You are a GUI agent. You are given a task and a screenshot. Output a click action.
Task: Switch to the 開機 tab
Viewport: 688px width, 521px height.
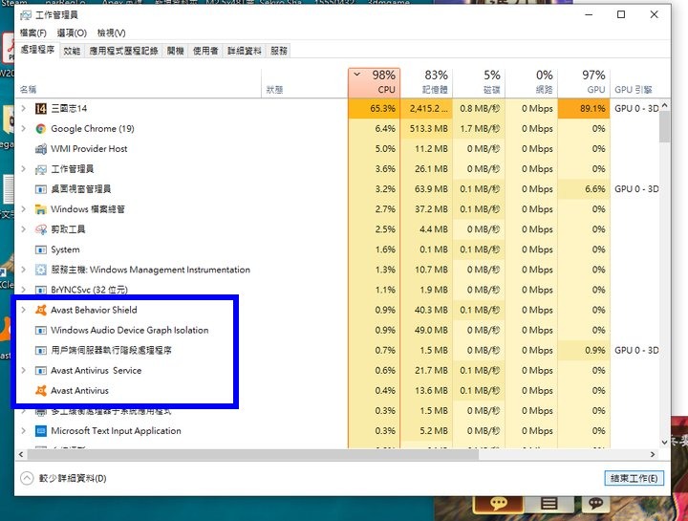175,51
